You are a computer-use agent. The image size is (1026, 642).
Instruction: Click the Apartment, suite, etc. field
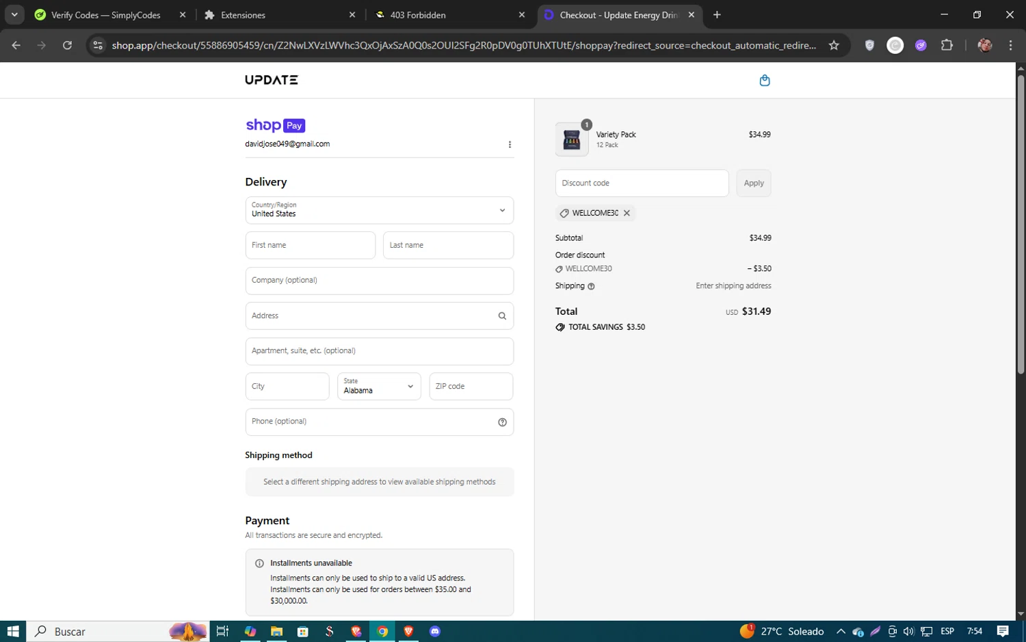(x=379, y=351)
